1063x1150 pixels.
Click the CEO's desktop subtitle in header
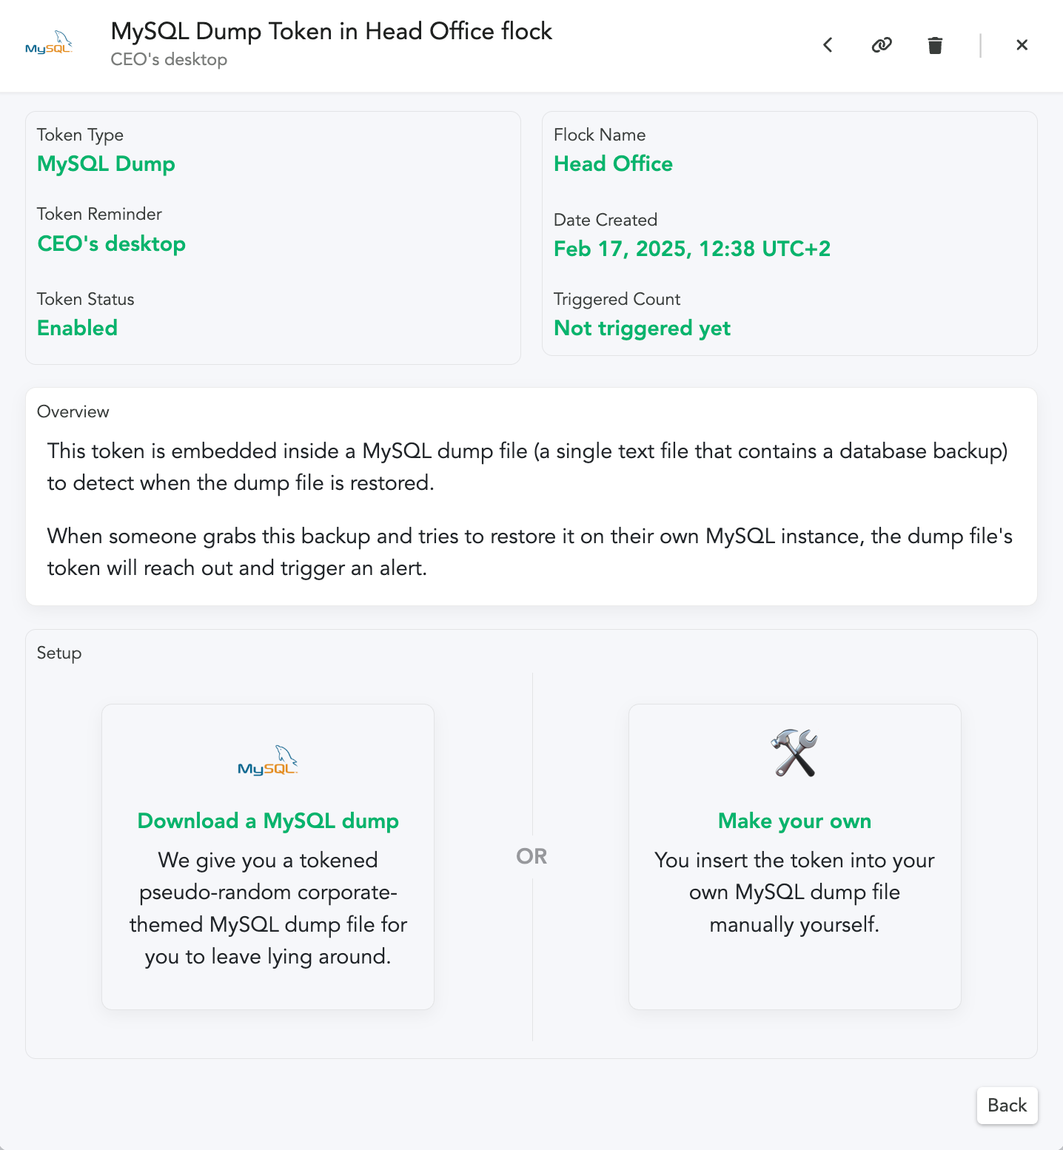click(x=169, y=59)
